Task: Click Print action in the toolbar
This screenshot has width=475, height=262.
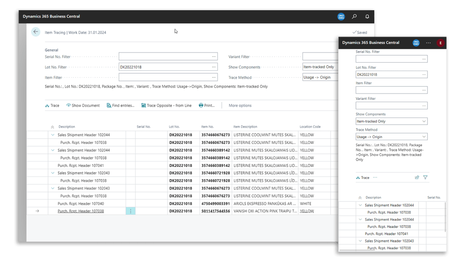Action: pos(207,106)
